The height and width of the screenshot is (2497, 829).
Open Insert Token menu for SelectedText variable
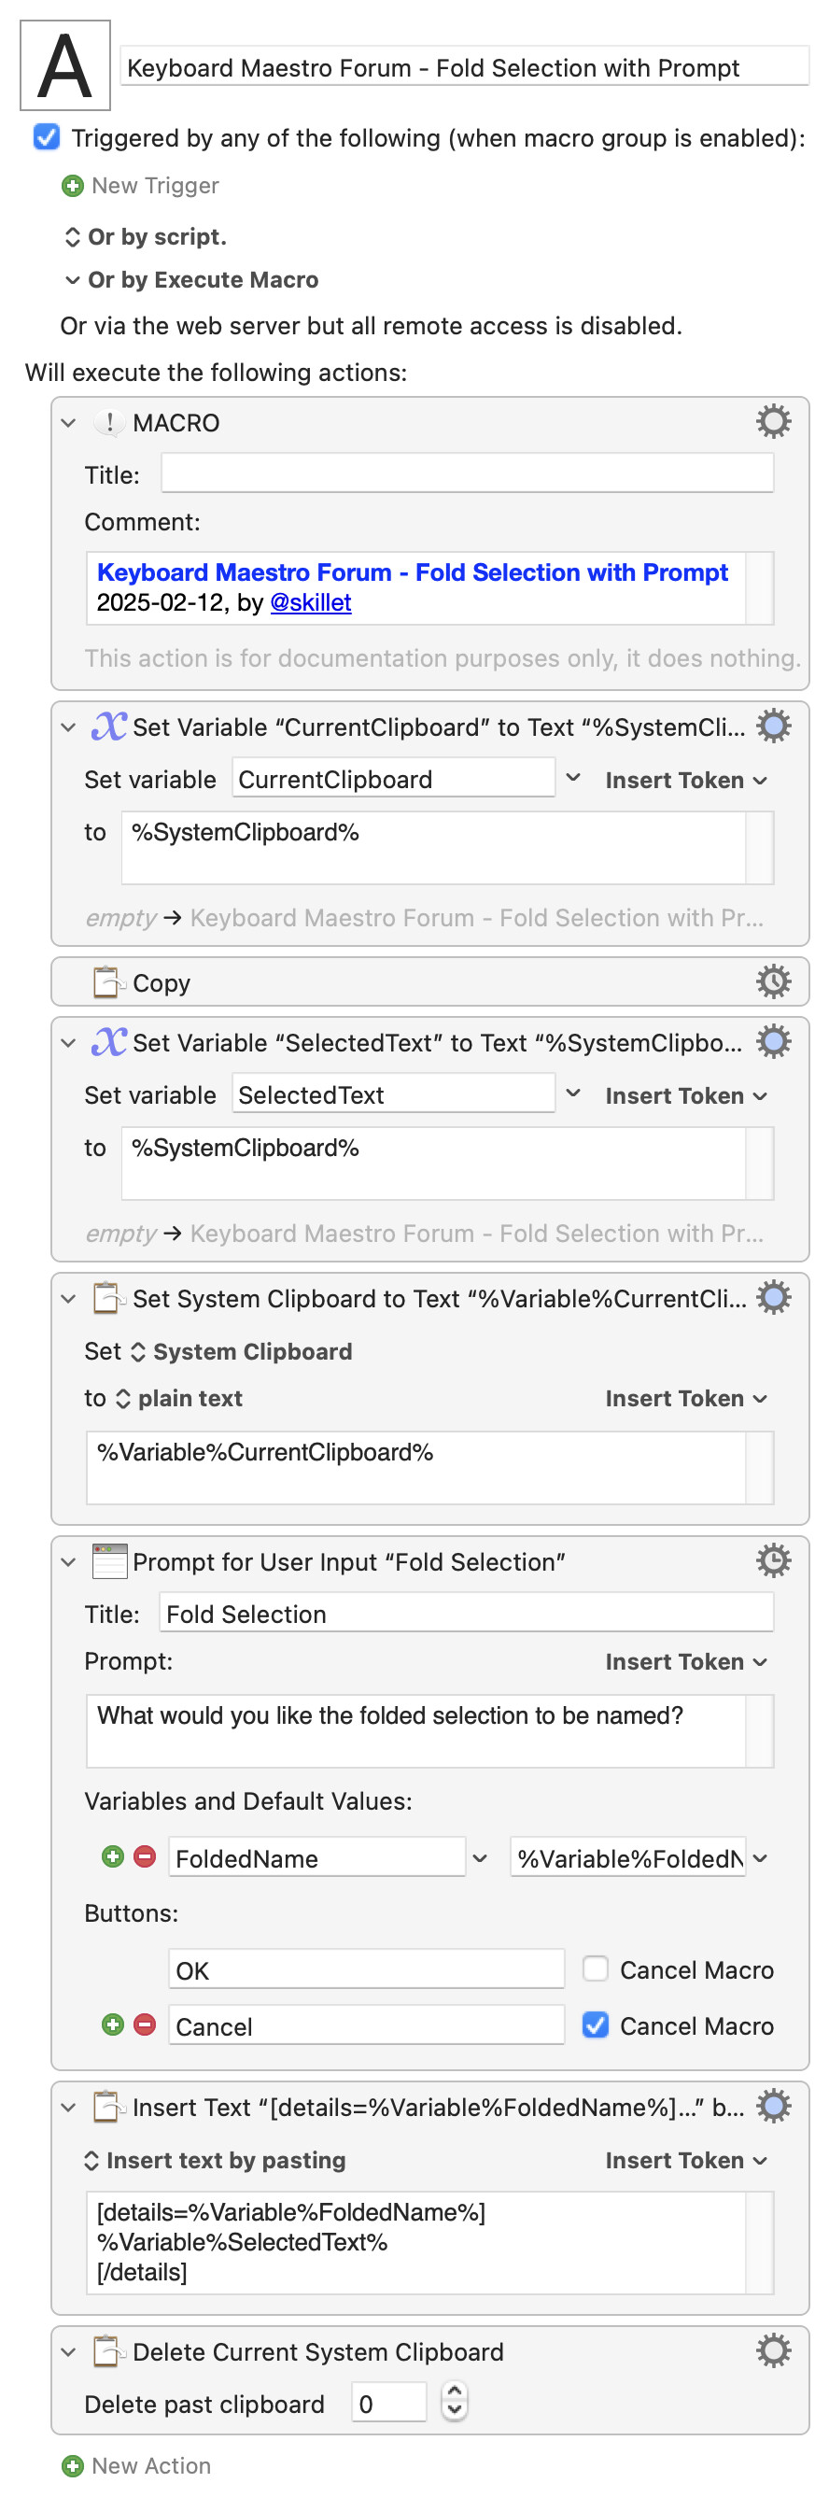(686, 1095)
